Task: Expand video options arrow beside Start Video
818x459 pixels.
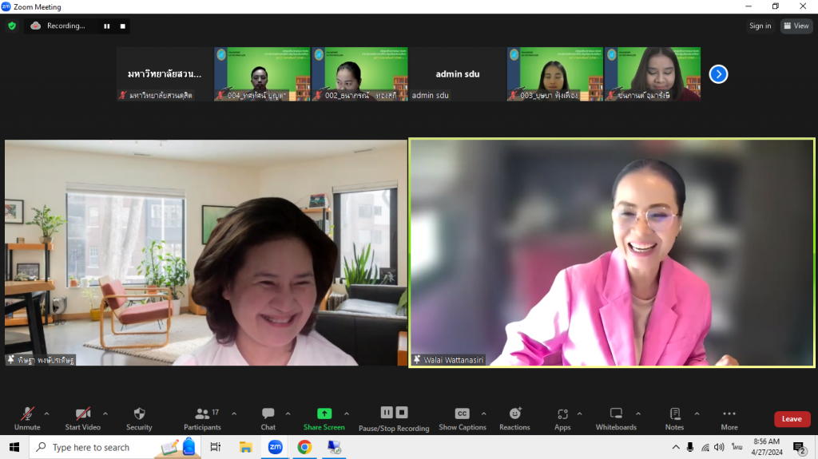Action: click(x=105, y=413)
